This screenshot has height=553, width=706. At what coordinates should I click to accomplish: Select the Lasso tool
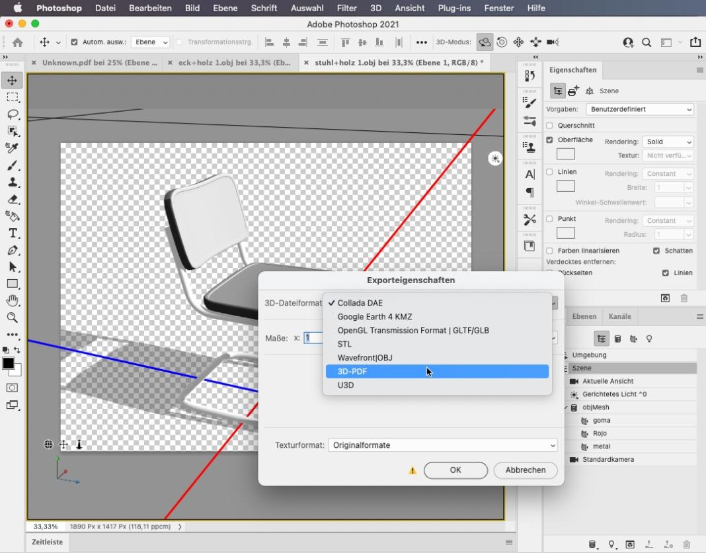(12, 114)
